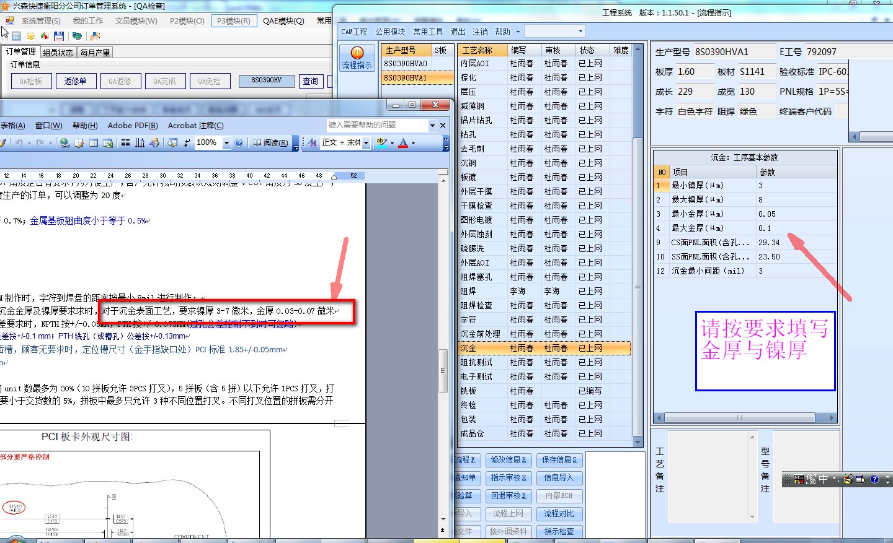Click Word's Redo arrow icon
The image size is (893, 543).
[40, 143]
